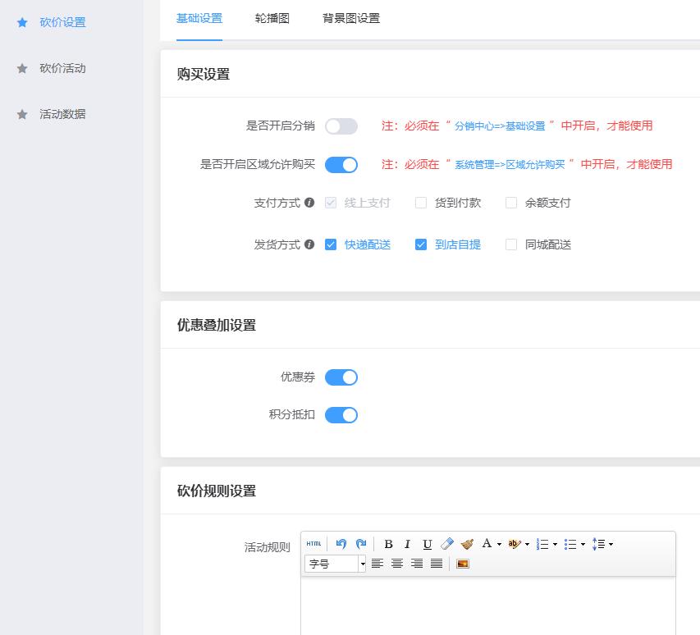The width and height of the screenshot is (700, 635).
Task: Disable the 积分抵扣 switch
Action: (x=341, y=415)
